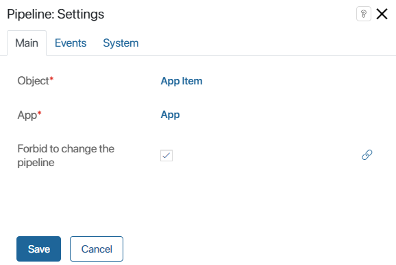Viewport: 396px width, 265px height.
Task: Open the App value link
Action: tap(170, 115)
